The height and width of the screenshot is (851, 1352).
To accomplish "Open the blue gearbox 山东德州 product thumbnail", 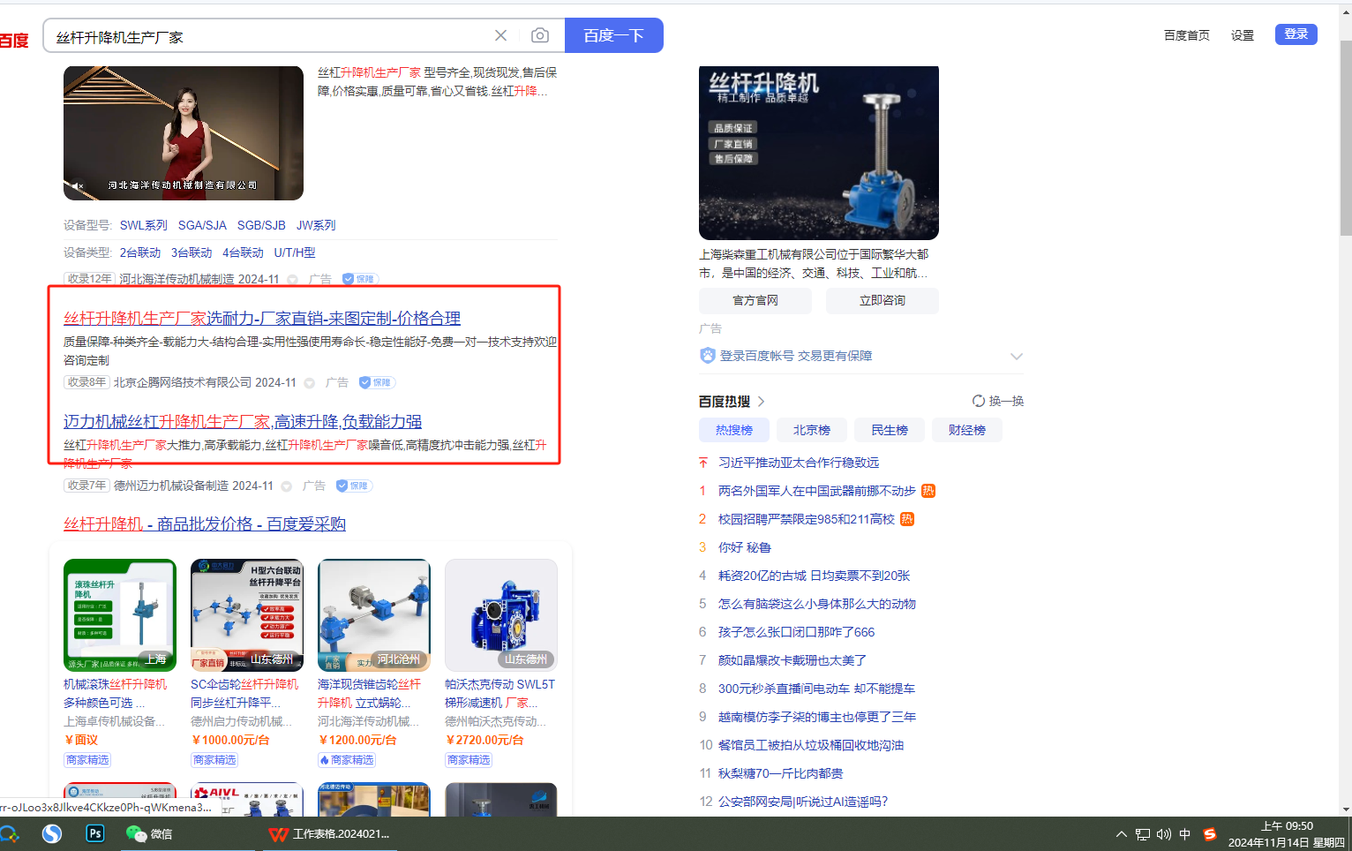I will pyautogui.click(x=501, y=615).
